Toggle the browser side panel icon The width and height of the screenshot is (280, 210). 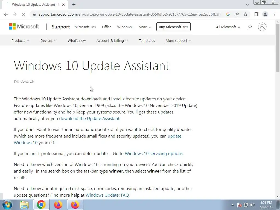click(256, 14)
